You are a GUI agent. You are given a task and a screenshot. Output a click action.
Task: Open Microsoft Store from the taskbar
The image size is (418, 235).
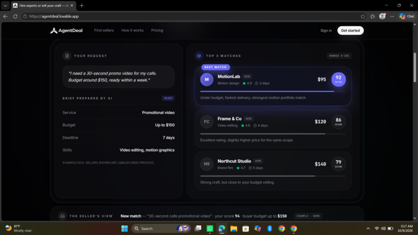click(246, 229)
